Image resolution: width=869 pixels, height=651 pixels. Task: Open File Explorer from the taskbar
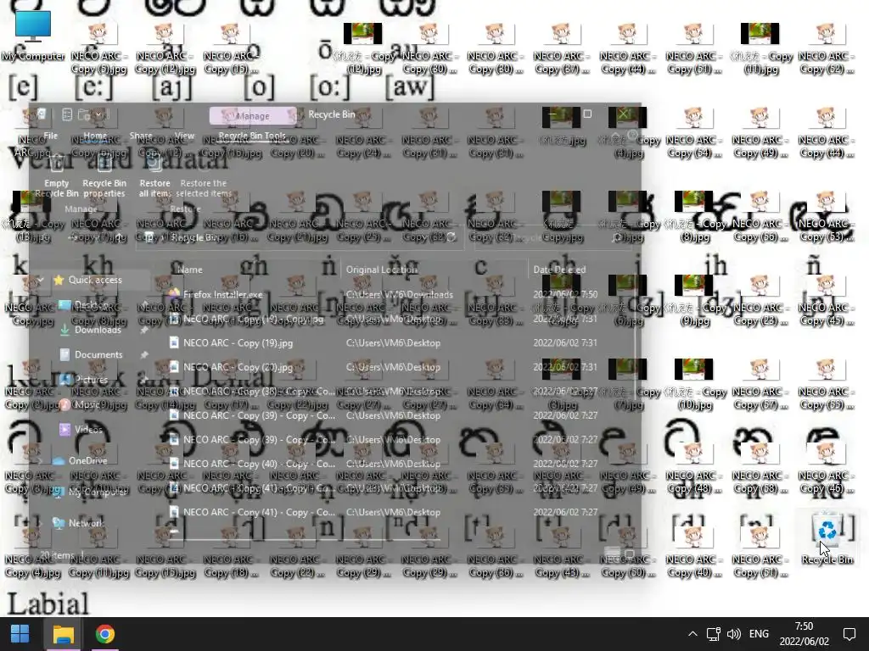click(x=63, y=634)
